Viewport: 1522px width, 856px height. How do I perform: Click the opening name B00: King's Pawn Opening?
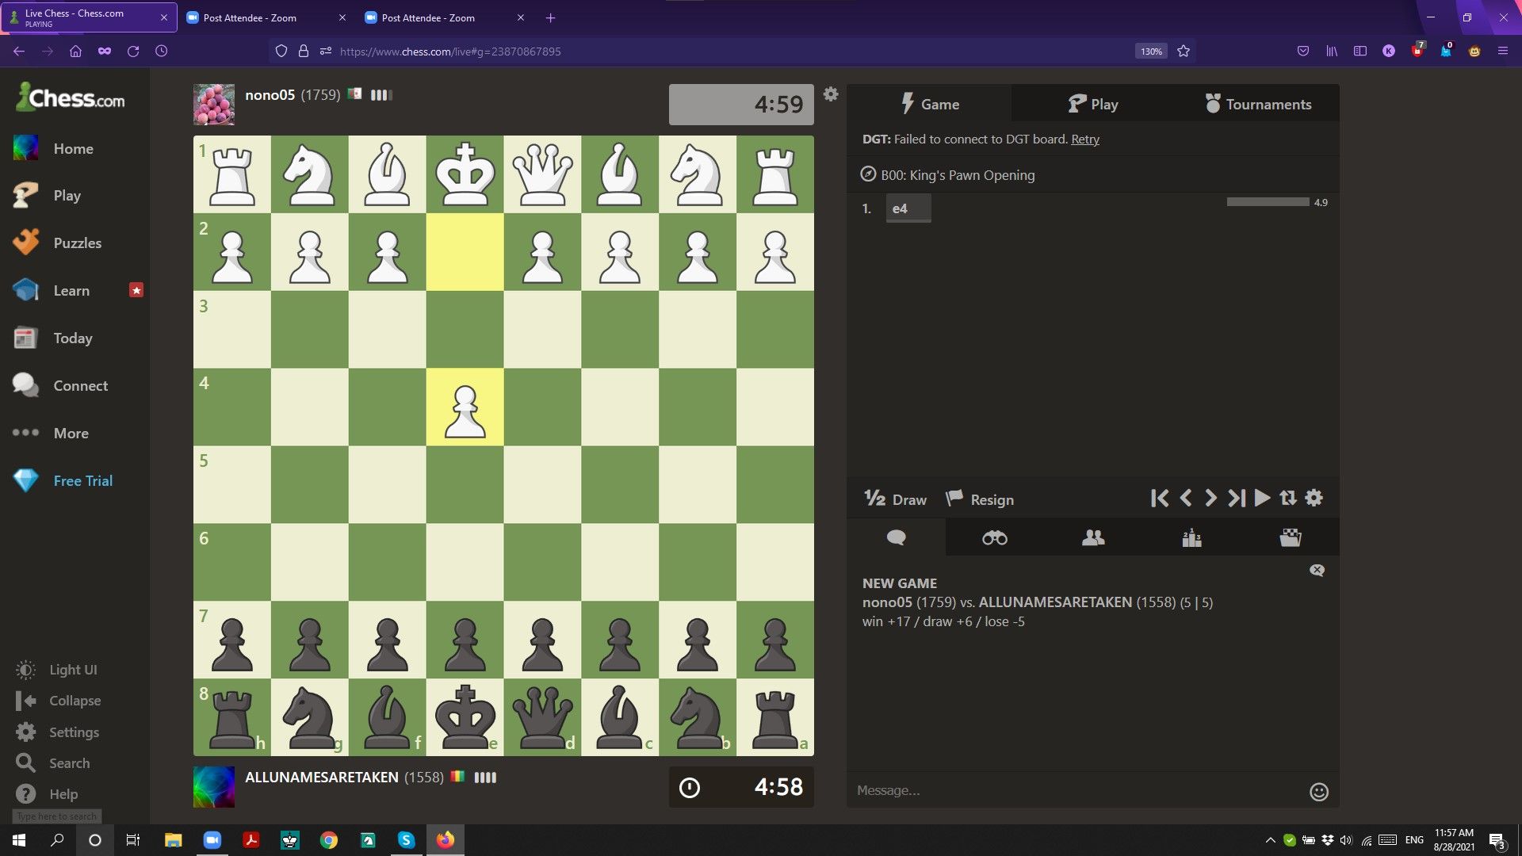(x=958, y=175)
